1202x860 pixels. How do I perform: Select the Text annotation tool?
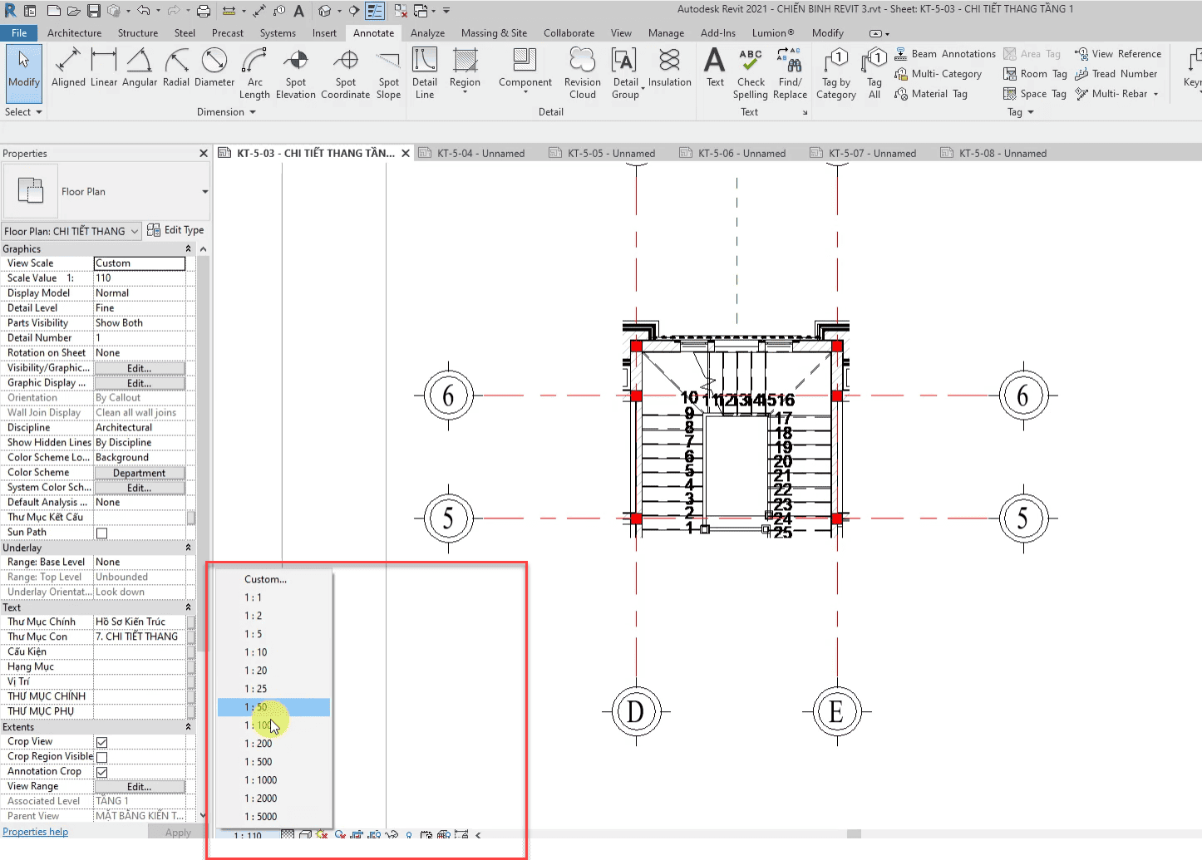pos(715,68)
